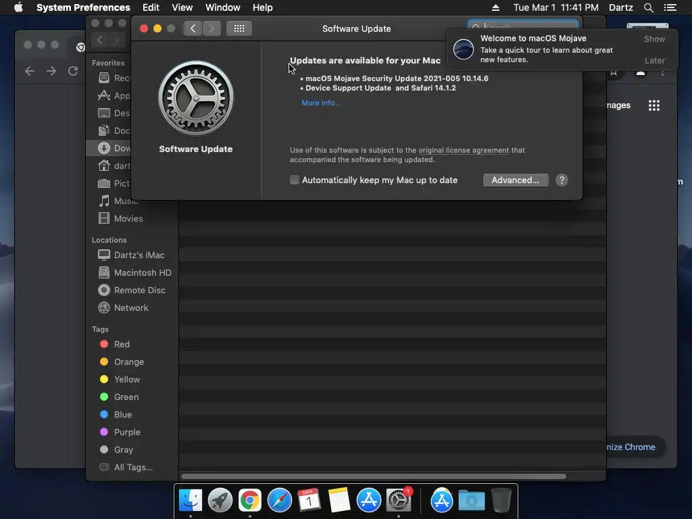Go forward in System Preferences toolbar

click(212, 28)
